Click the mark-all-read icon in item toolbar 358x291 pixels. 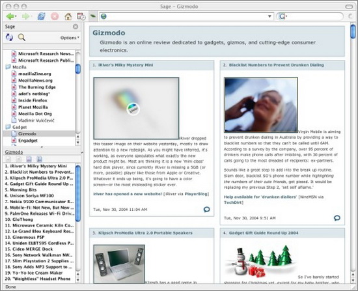8,159
